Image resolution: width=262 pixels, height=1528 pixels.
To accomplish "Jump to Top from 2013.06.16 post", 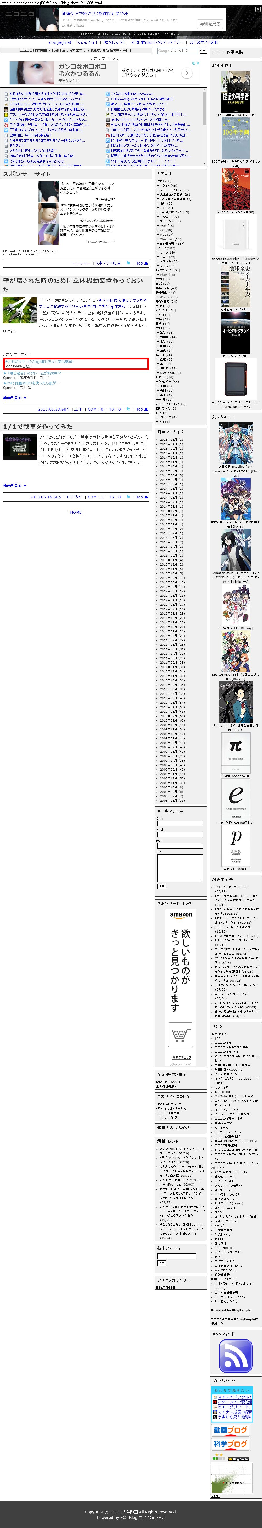I will 142,497.
